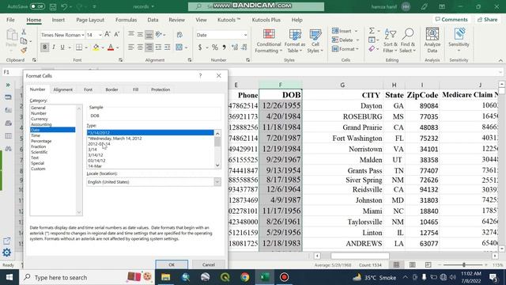Switch to Alignment tab in Format Cells
This screenshot has height=285, width=506.
point(63,89)
